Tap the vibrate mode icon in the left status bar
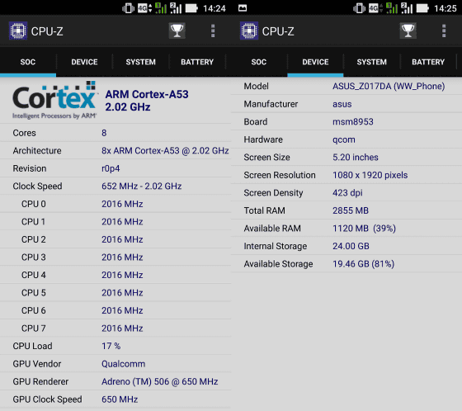The height and width of the screenshot is (411, 462). (x=128, y=8)
